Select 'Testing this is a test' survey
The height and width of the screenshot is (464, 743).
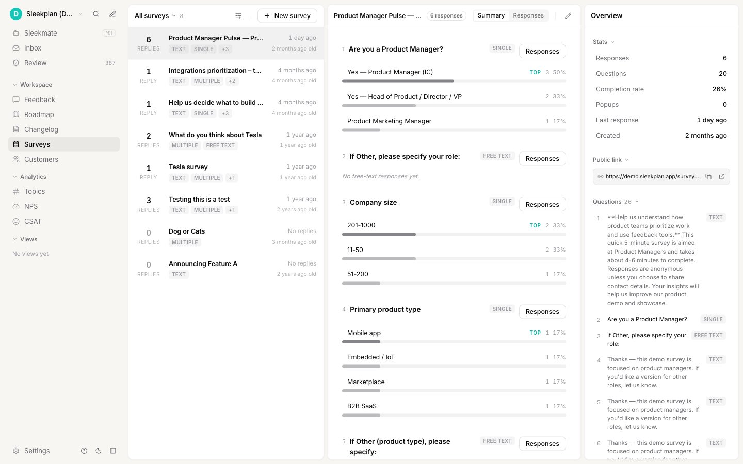[226, 205]
